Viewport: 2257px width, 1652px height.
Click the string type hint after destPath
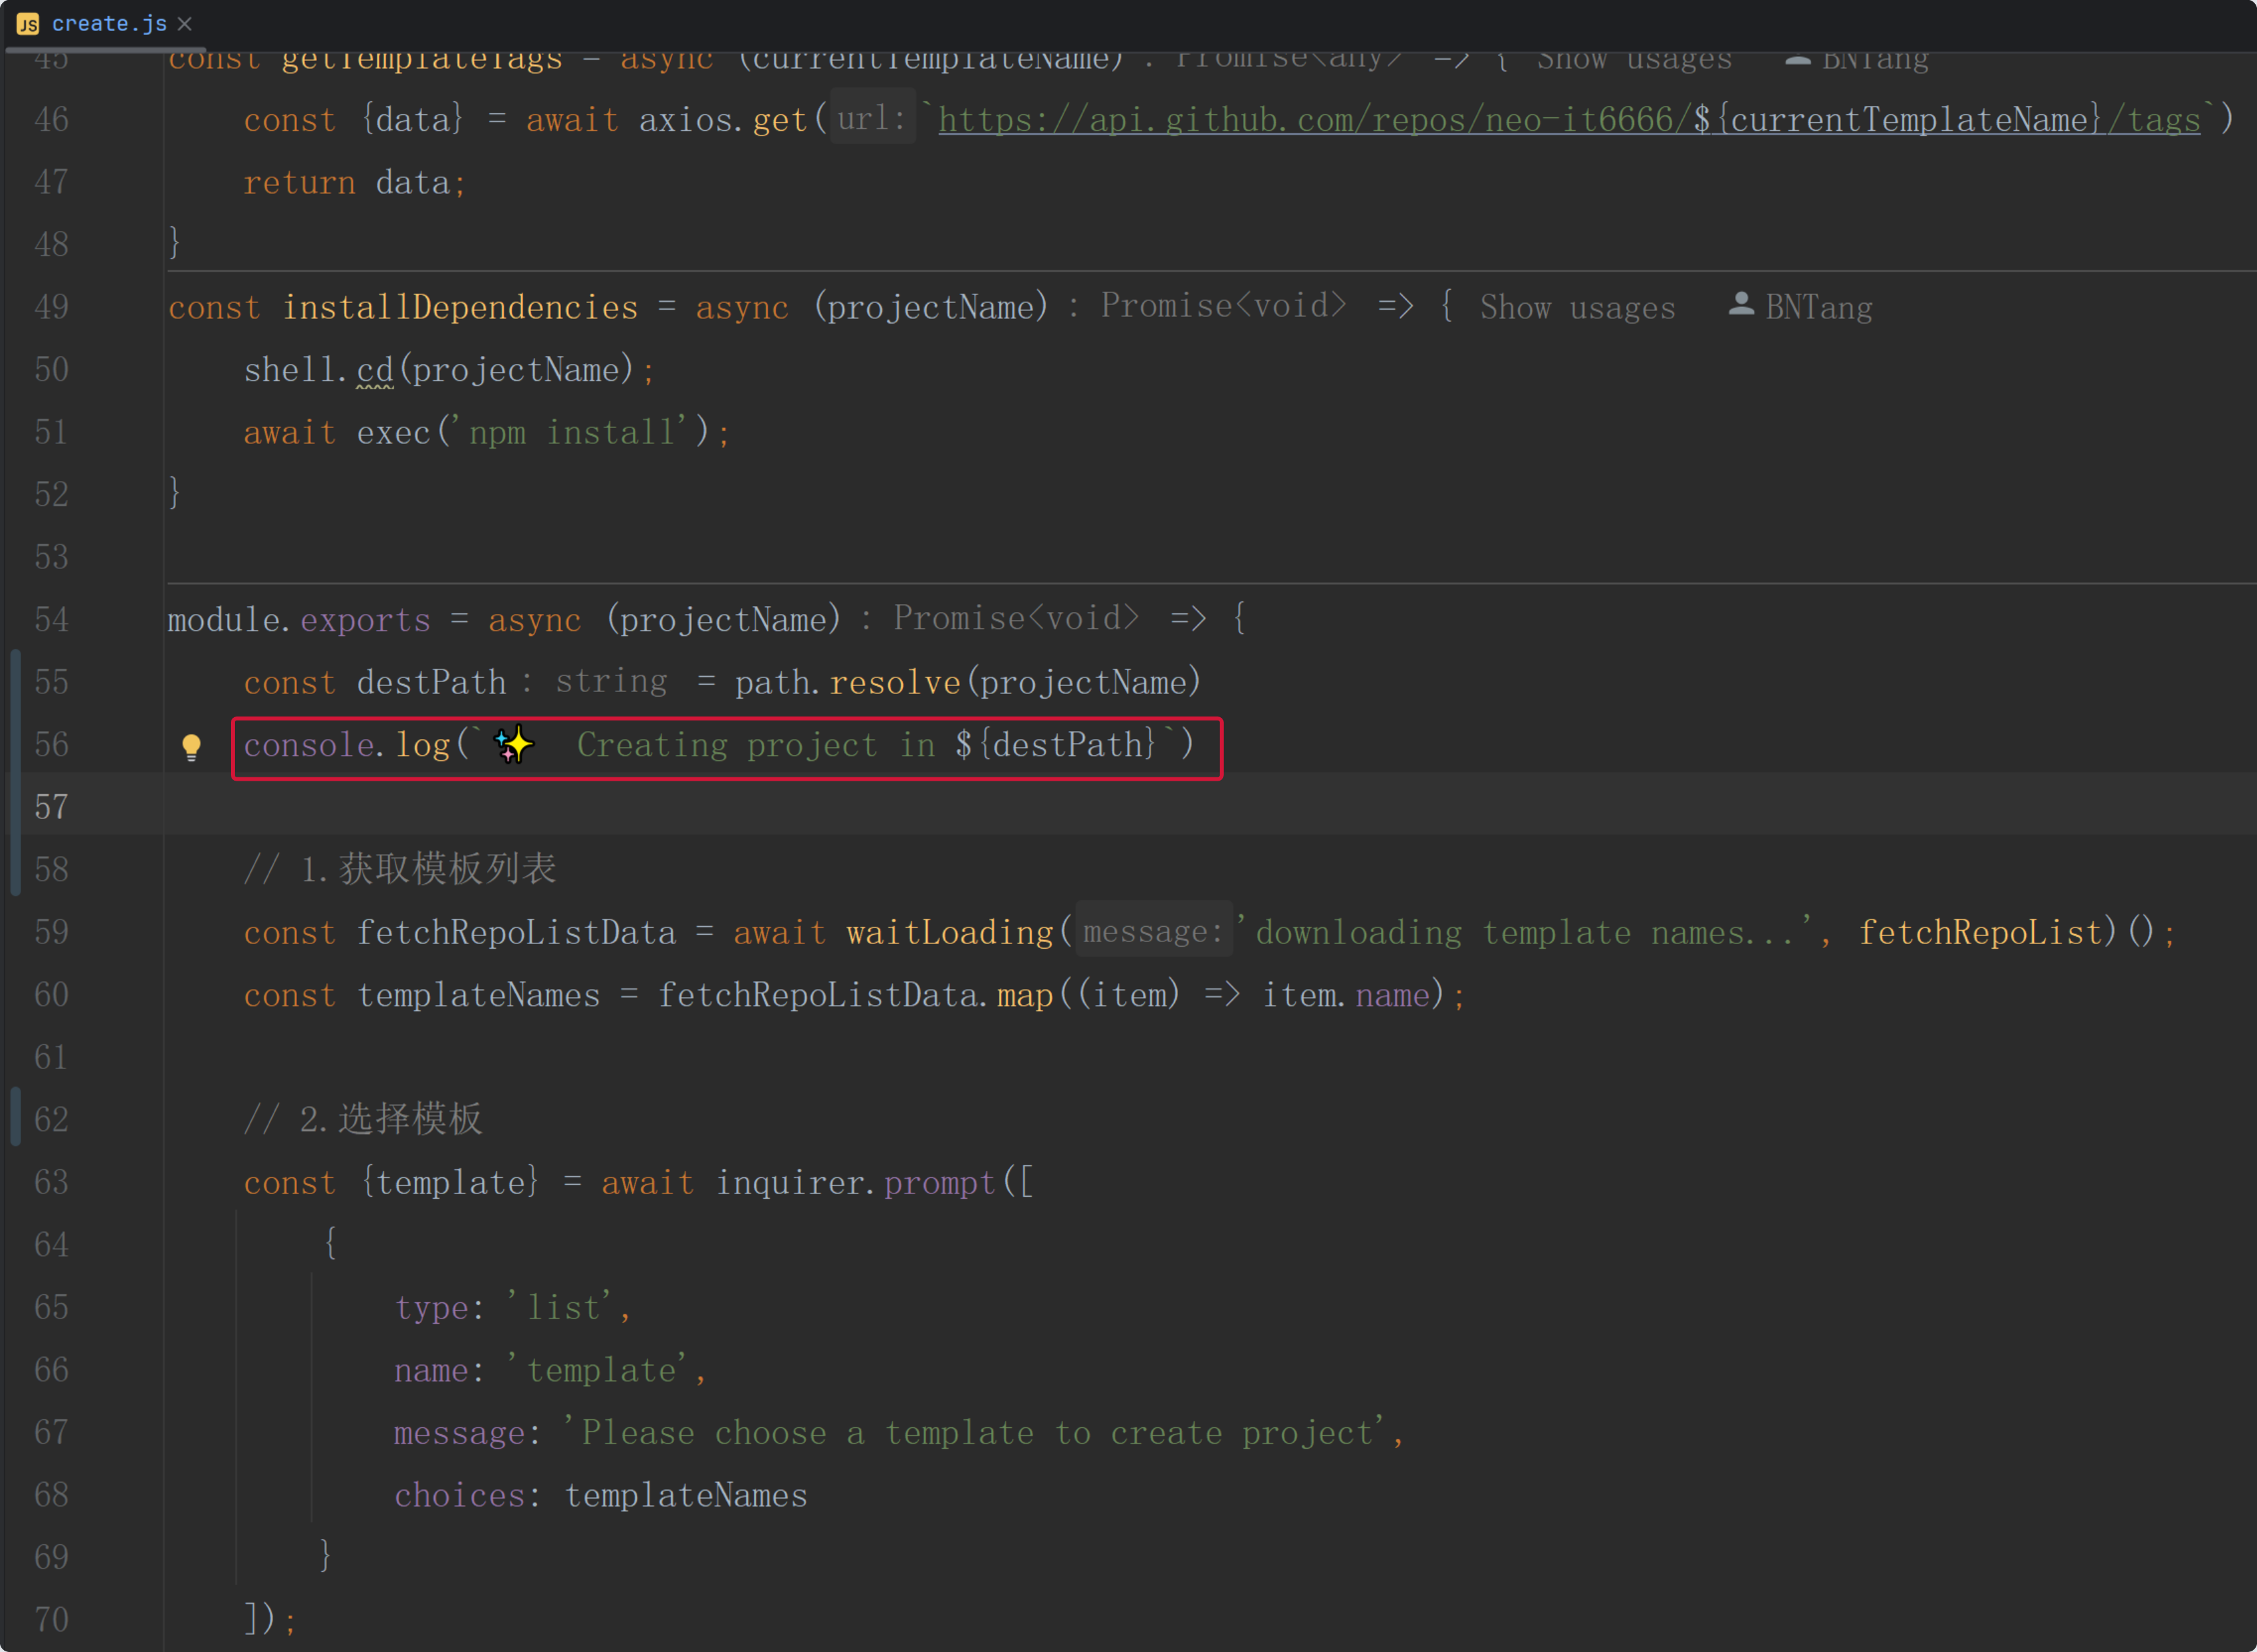(611, 681)
